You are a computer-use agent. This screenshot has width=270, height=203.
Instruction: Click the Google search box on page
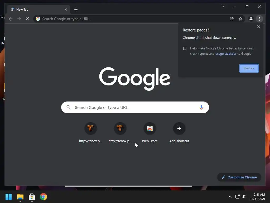[135, 107]
